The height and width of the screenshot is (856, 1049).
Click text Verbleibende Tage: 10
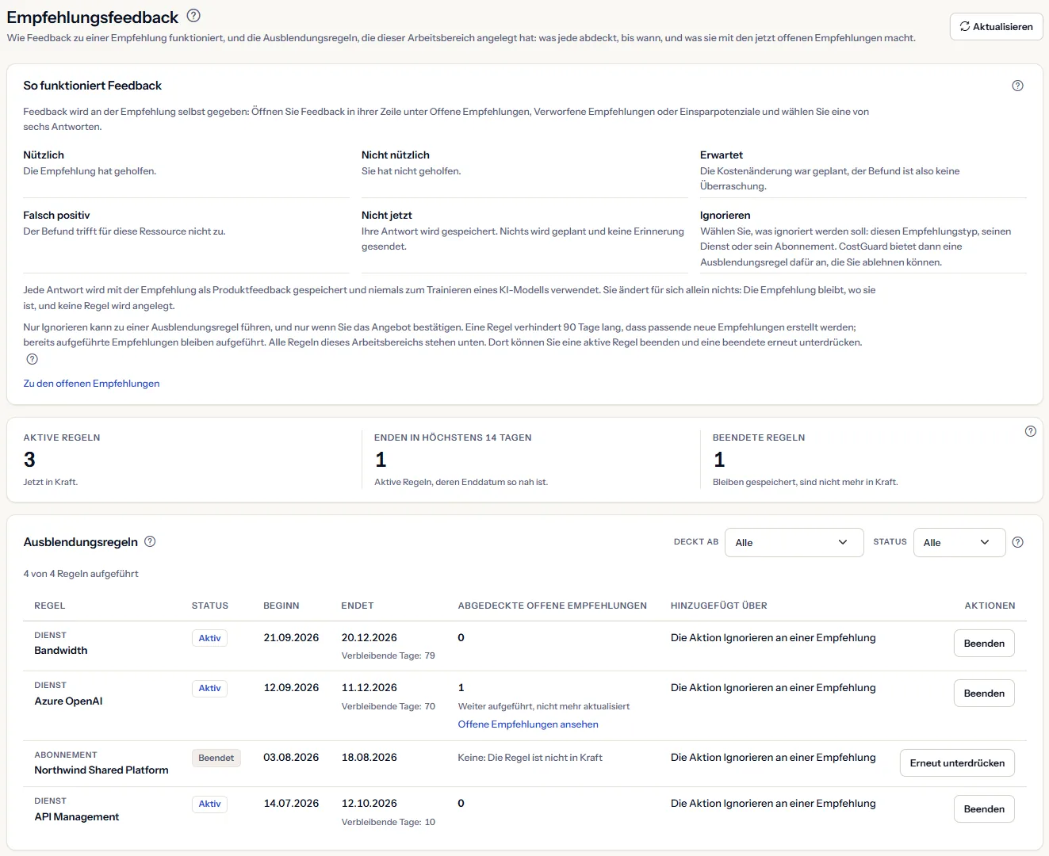[x=389, y=822]
